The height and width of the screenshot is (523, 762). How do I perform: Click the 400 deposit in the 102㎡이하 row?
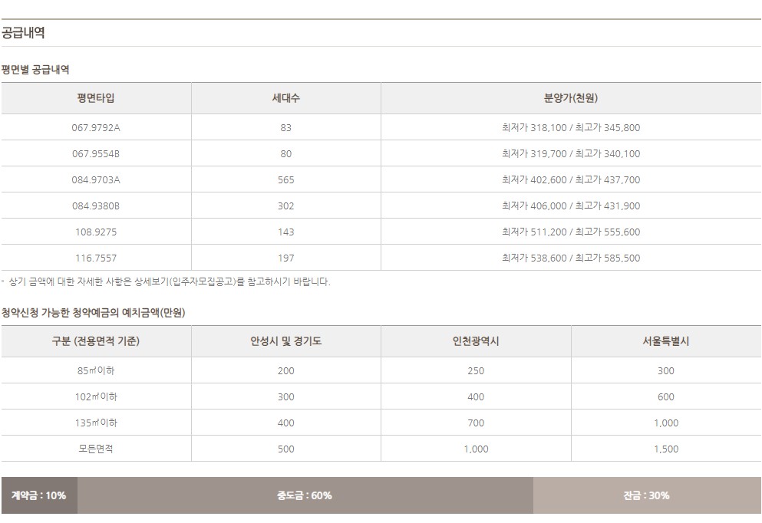pos(476,397)
